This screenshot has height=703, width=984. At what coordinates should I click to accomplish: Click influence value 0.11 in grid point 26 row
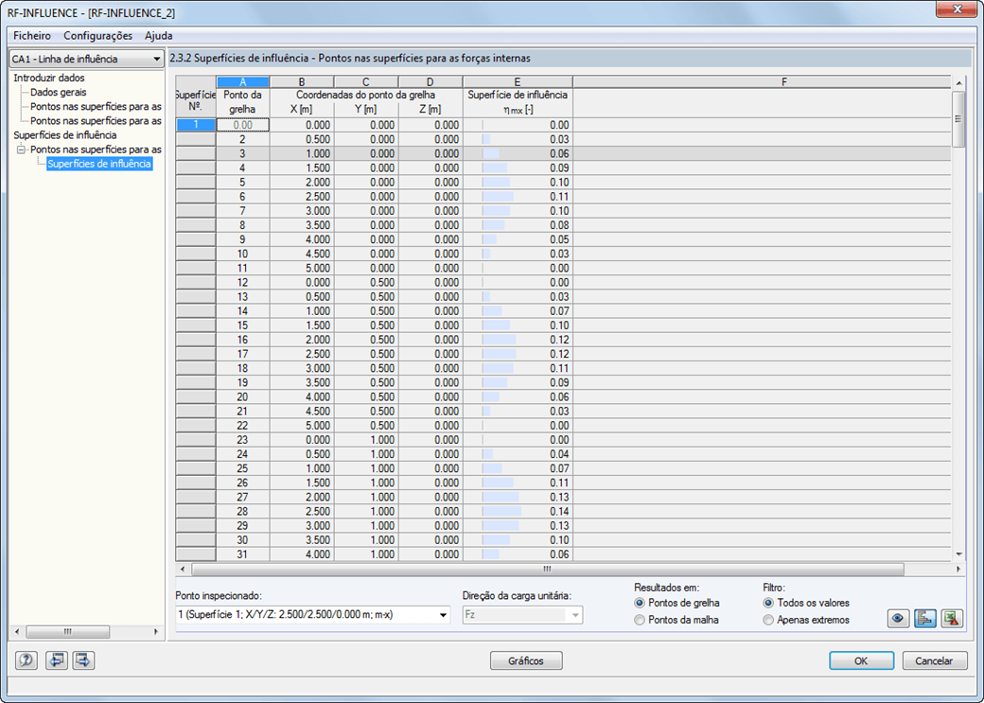518,483
